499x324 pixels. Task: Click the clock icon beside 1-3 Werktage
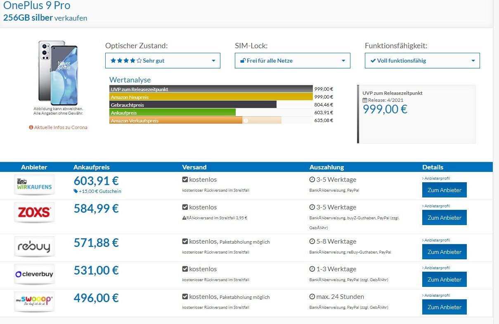312,269
